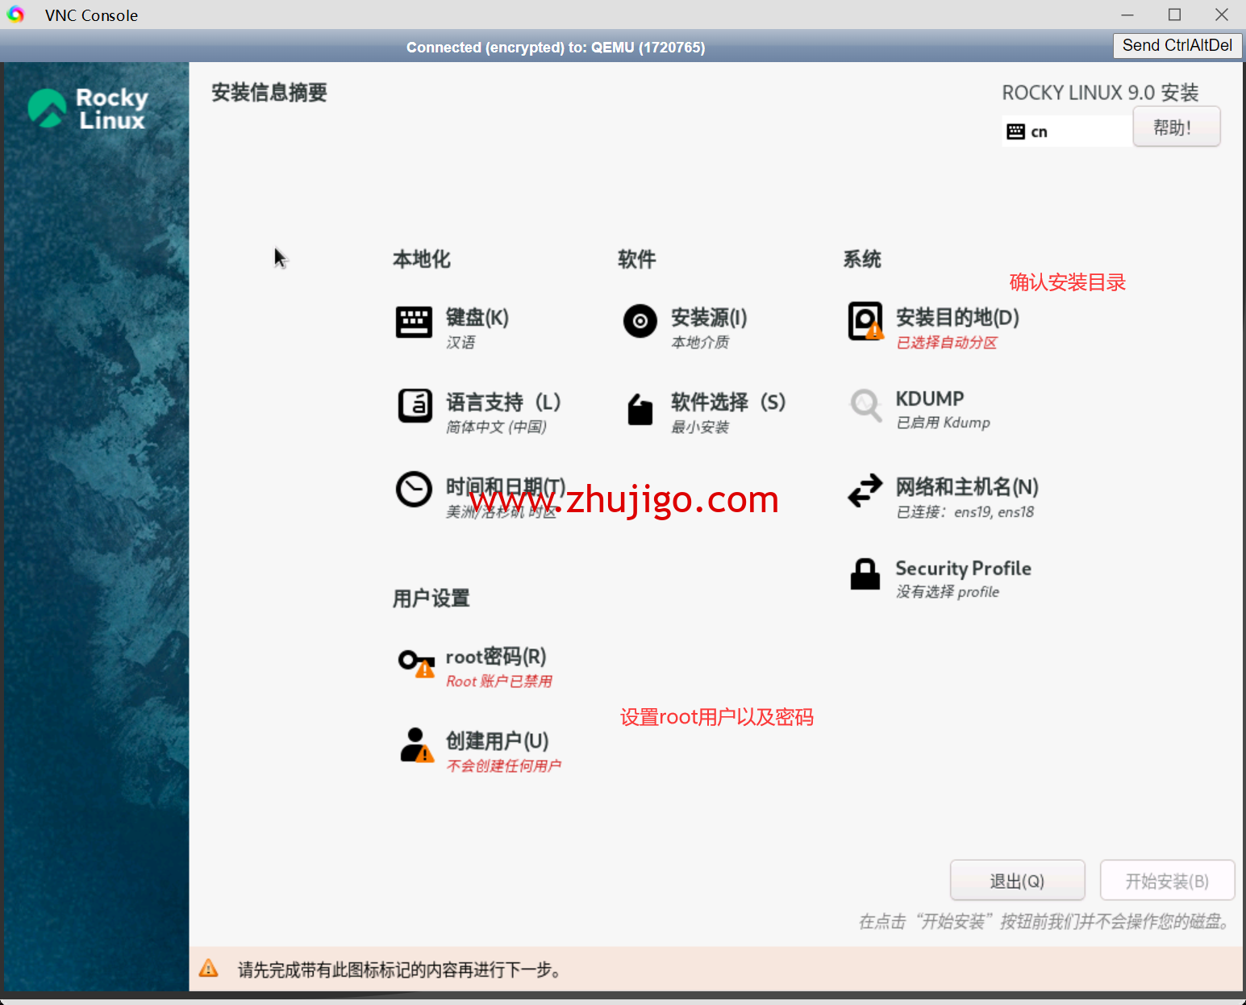Viewport: 1246px width, 1005px height.
Task: Open 创建用户(U) label
Action: click(498, 740)
